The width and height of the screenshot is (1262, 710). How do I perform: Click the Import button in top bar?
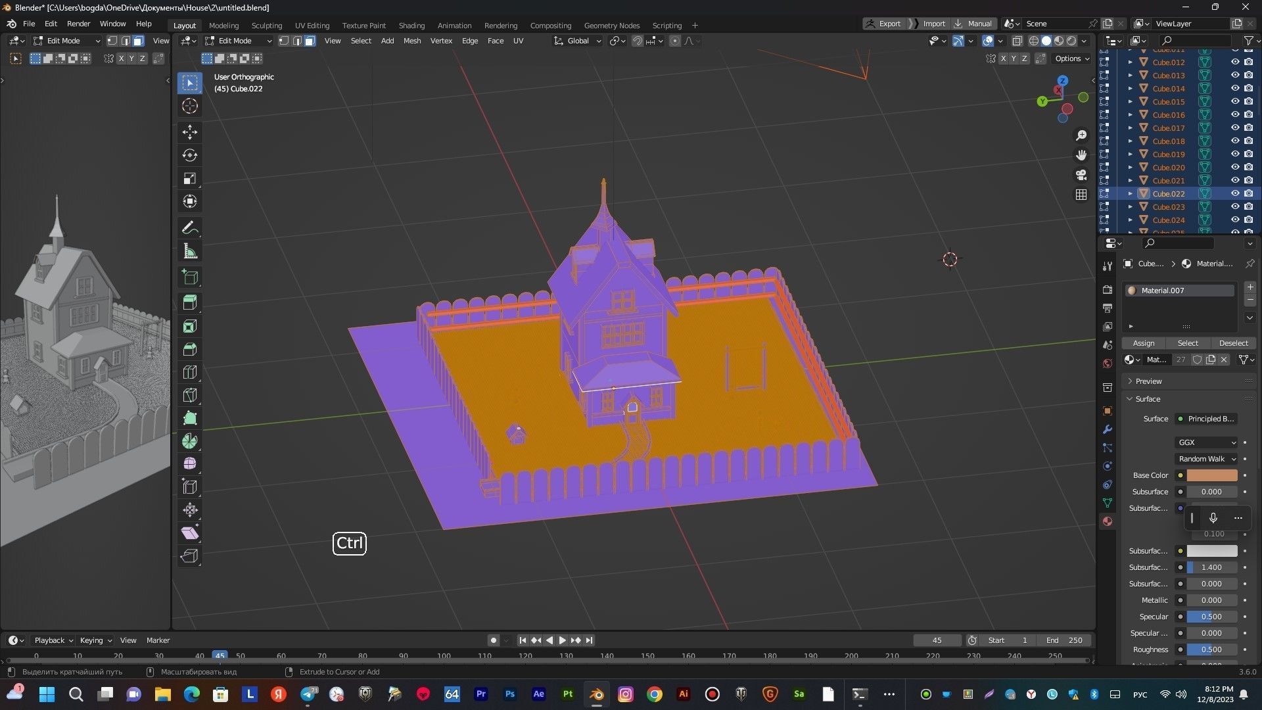[928, 24]
